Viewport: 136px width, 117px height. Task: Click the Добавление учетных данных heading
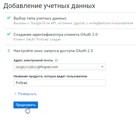(49, 6)
